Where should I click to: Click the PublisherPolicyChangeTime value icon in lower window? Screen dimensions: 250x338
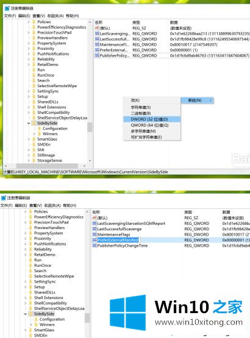pyautogui.click(x=95, y=246)
